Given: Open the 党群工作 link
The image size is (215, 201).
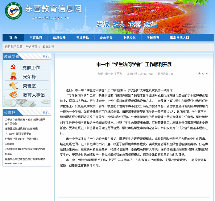Looking at the screenshot, I should [x=31, y=68].
